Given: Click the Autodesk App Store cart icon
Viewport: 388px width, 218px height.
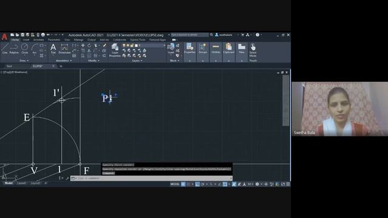Looking at the screenshot, I should (x=242, y=35).
